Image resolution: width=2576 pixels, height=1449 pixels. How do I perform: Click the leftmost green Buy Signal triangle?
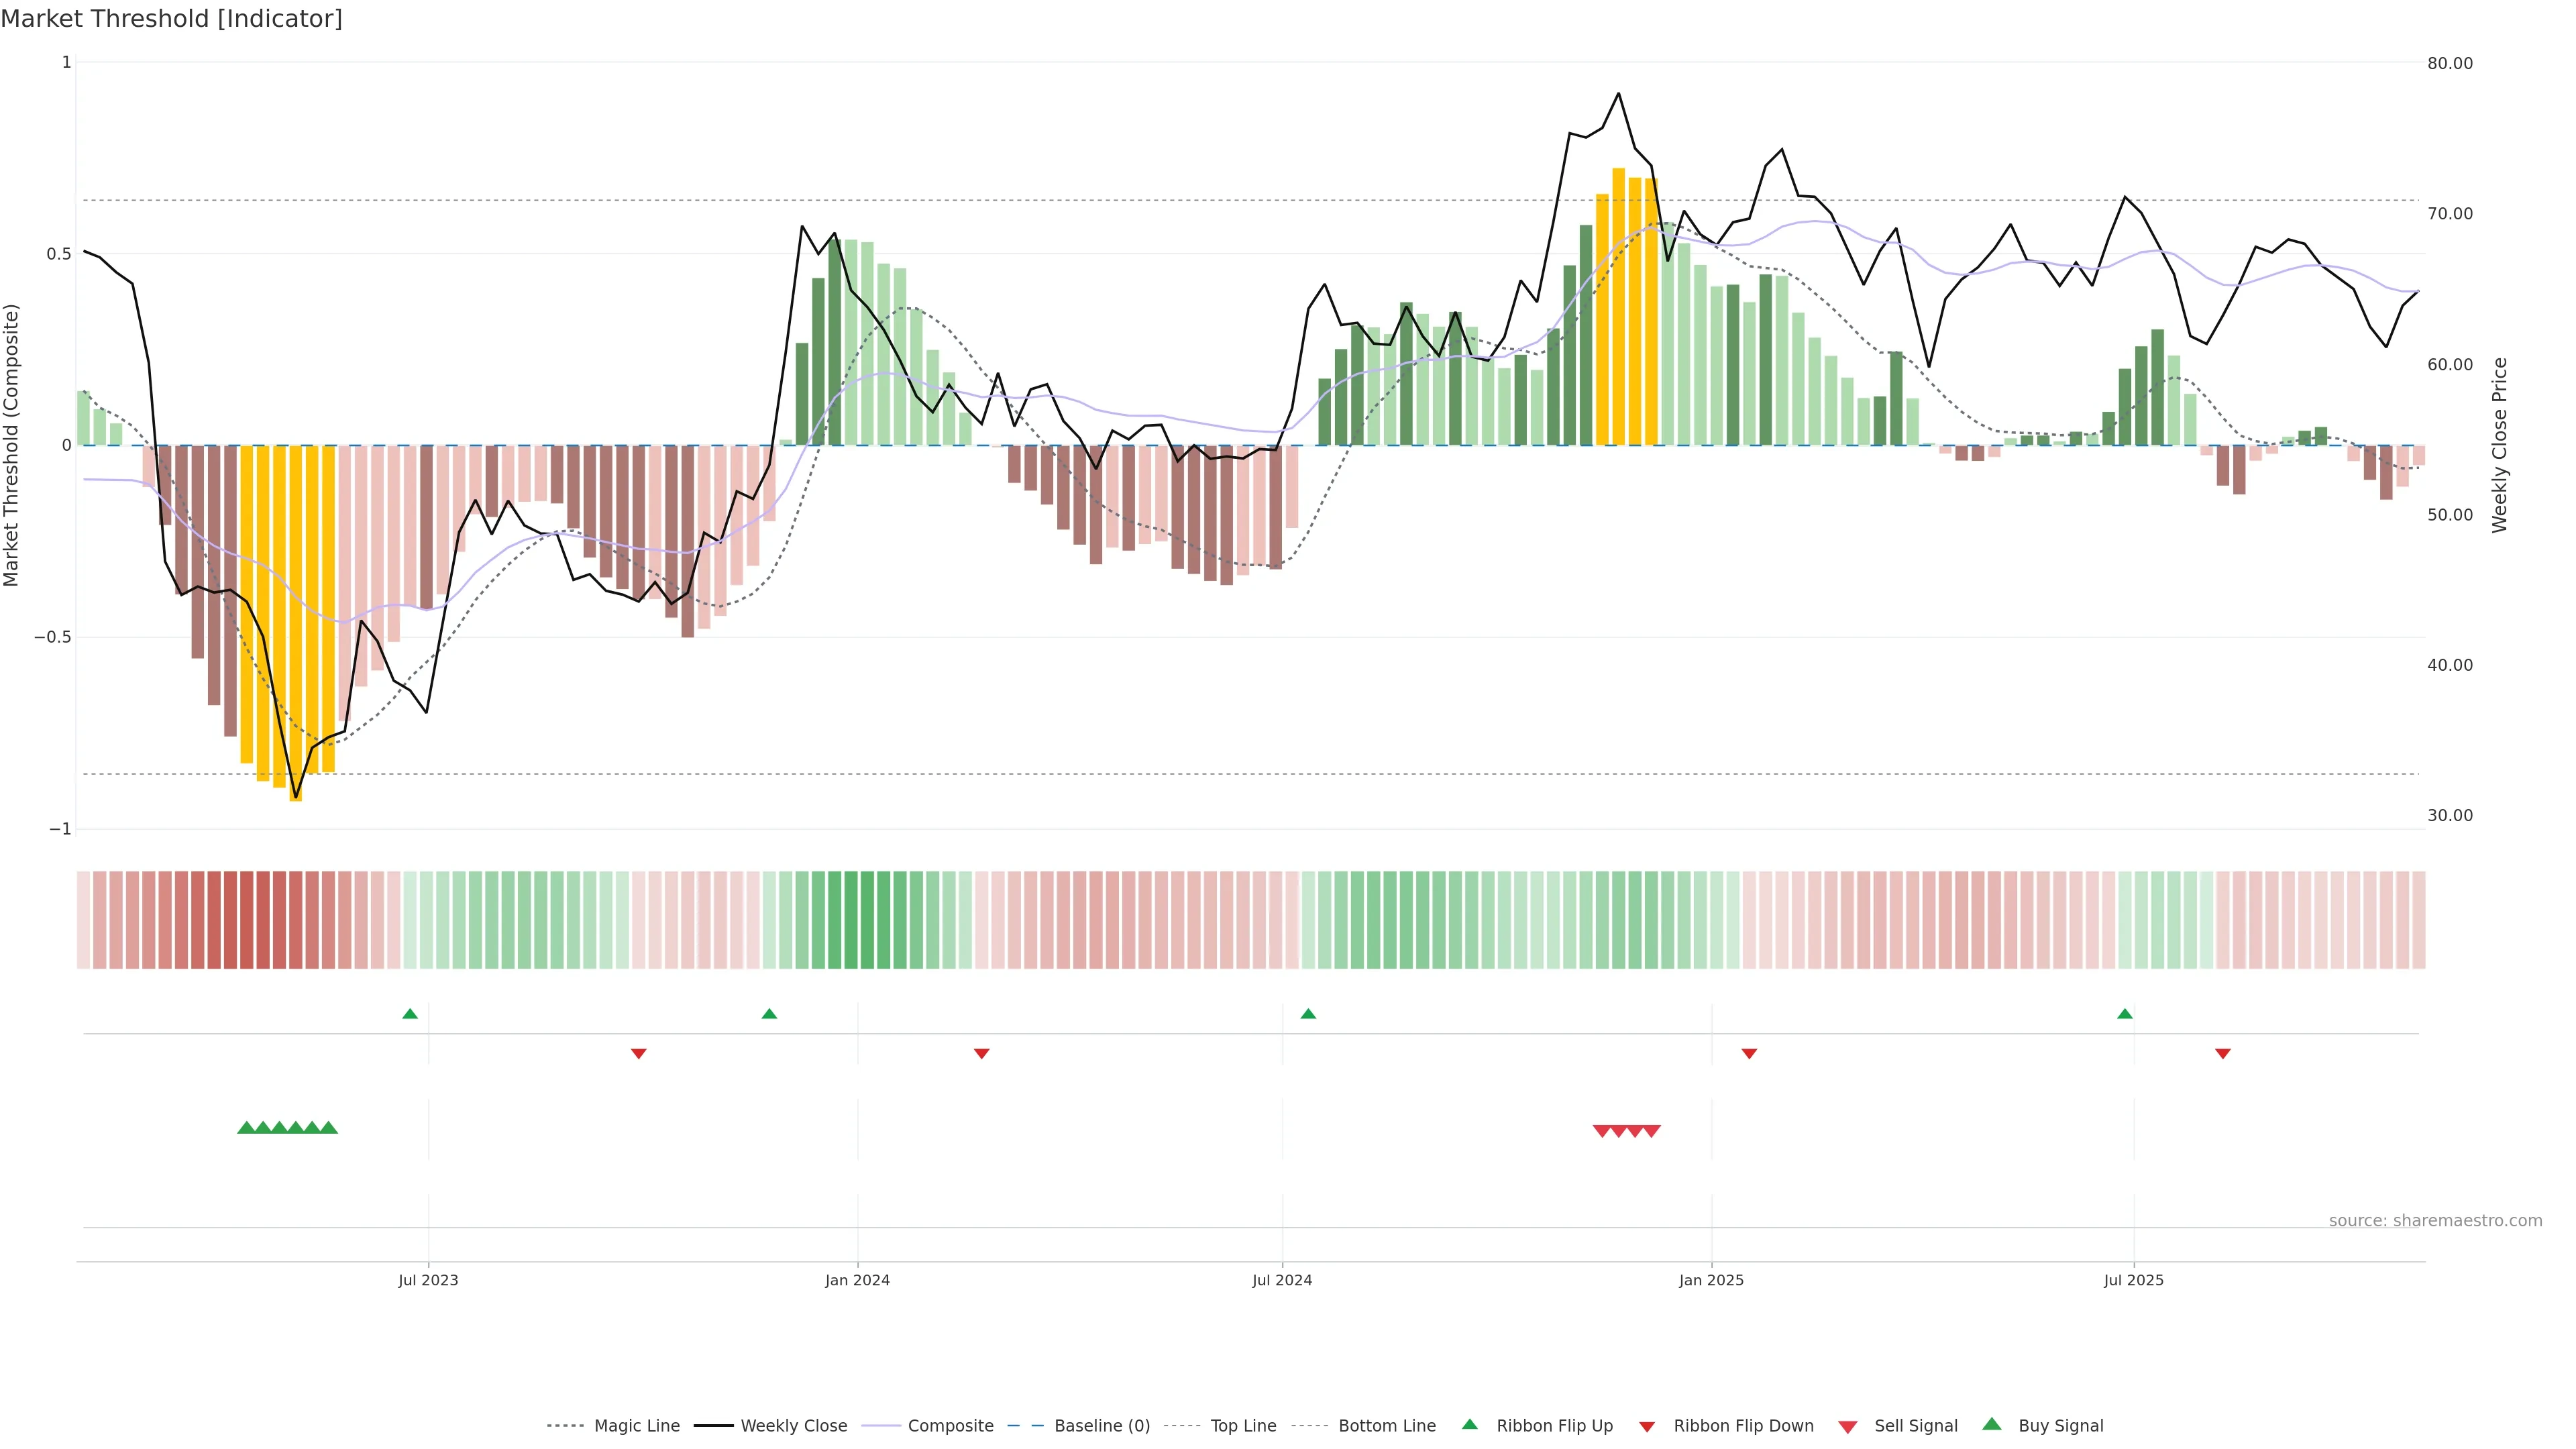coord(246,1128)
